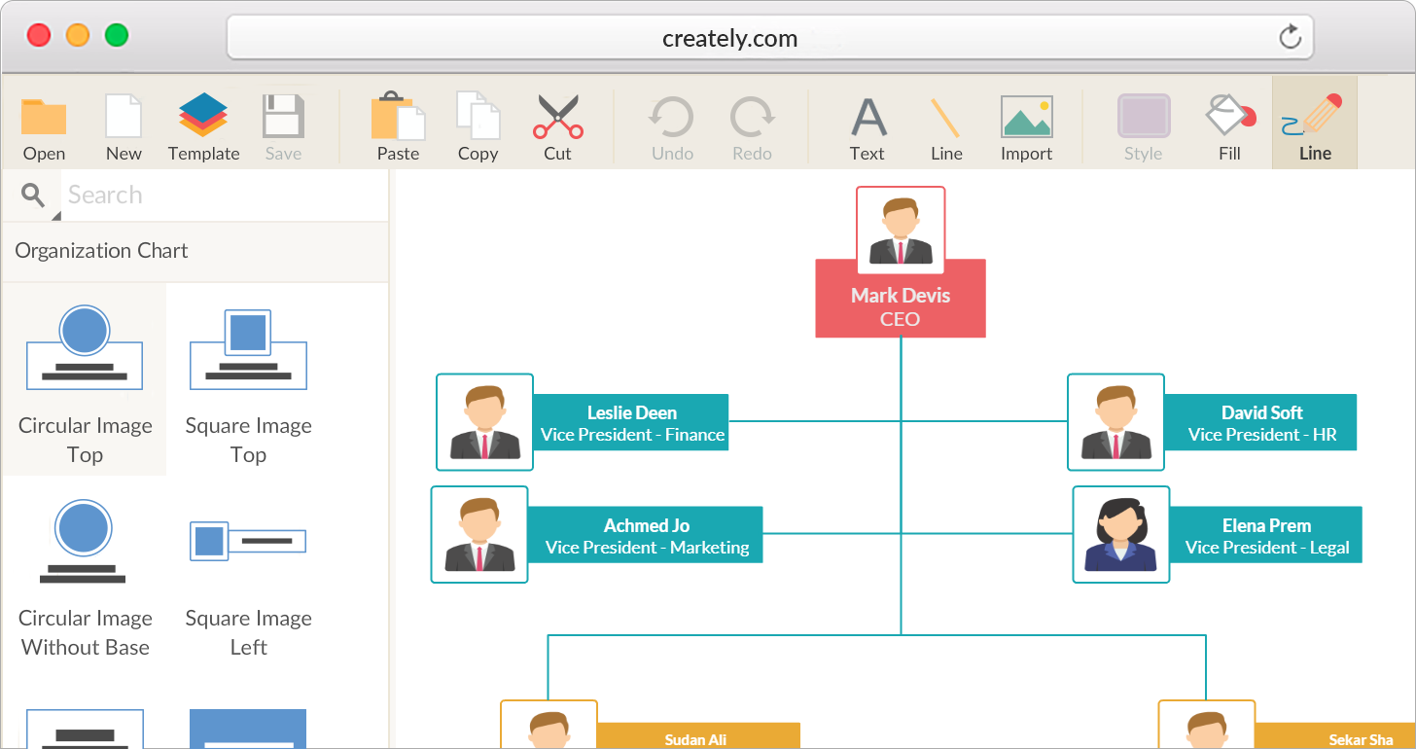Image resolution: width=1416 pixels, height=749 pixels.
Task: Click the Paste clipboard icon
Action: click(398, 119)
